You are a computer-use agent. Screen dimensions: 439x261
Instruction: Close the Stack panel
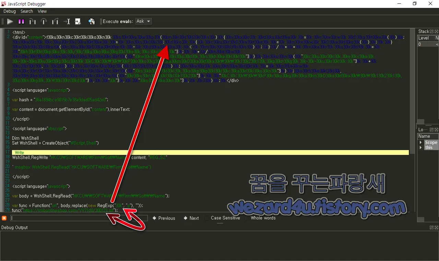pos(436,31)
